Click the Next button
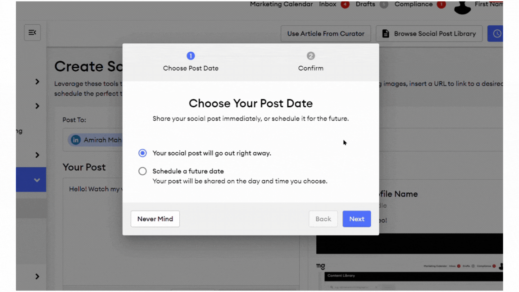 (356, 219)
